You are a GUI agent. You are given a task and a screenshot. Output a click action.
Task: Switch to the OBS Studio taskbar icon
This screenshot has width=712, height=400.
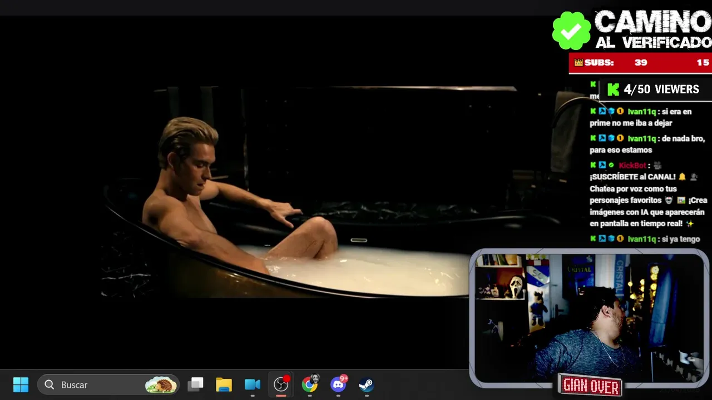(281, 384)
